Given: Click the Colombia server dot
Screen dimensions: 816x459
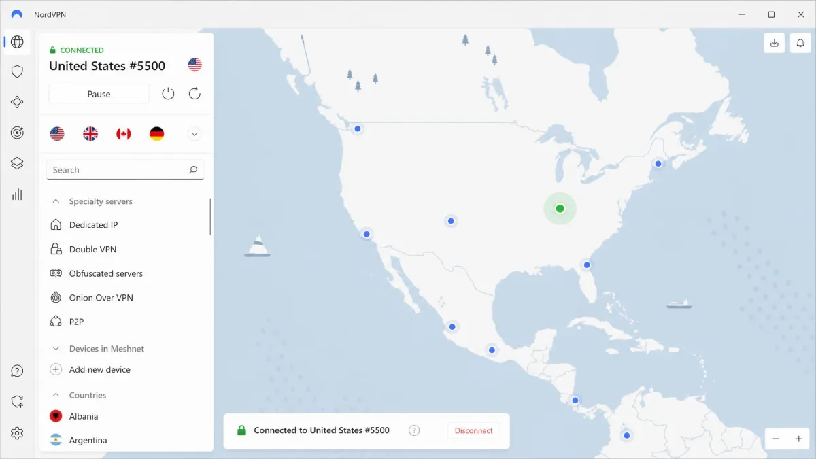Looking at the screenshot, I should point(627,435).
